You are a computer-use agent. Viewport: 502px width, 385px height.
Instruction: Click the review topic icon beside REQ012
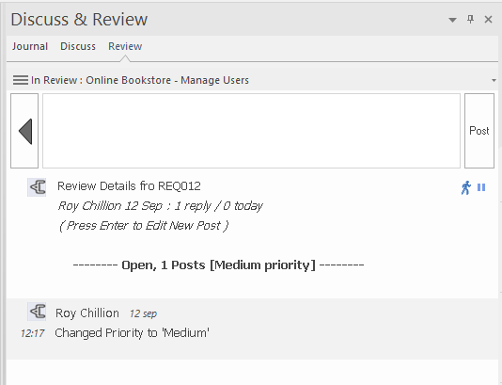click(x=37, y=187)
